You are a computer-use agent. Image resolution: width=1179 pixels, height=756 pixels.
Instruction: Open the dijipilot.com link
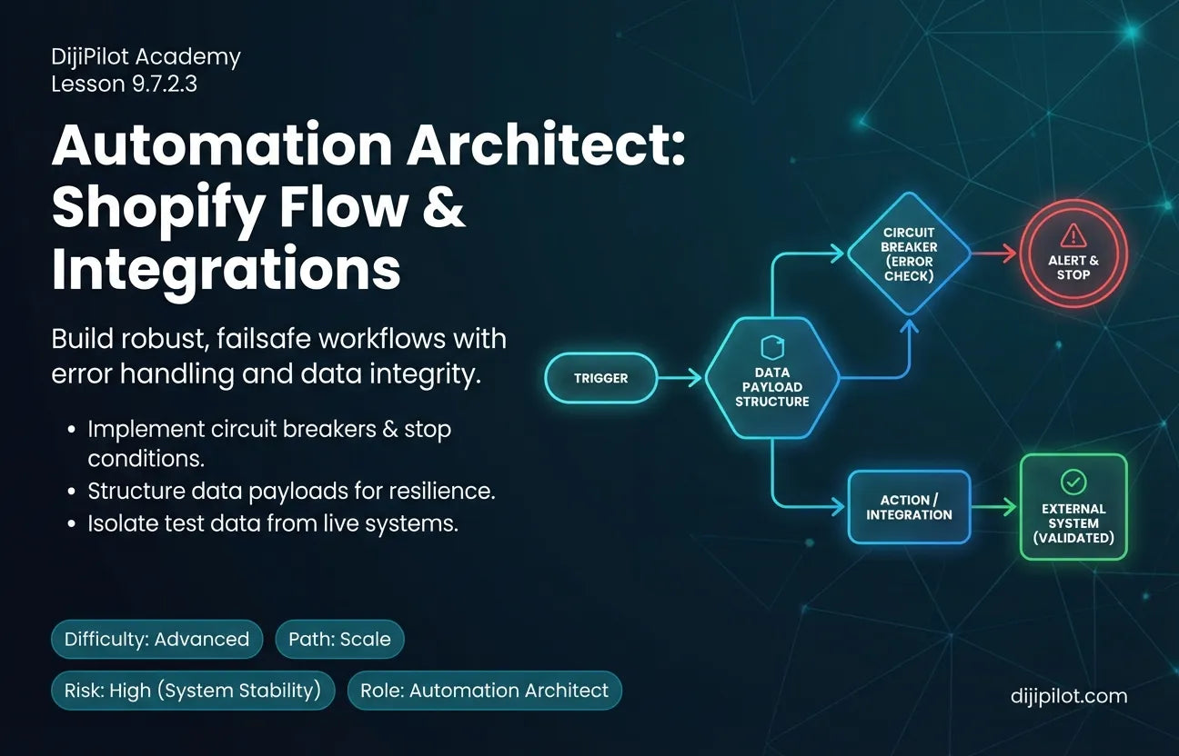pyautogui.click(x=1069, y=696)
